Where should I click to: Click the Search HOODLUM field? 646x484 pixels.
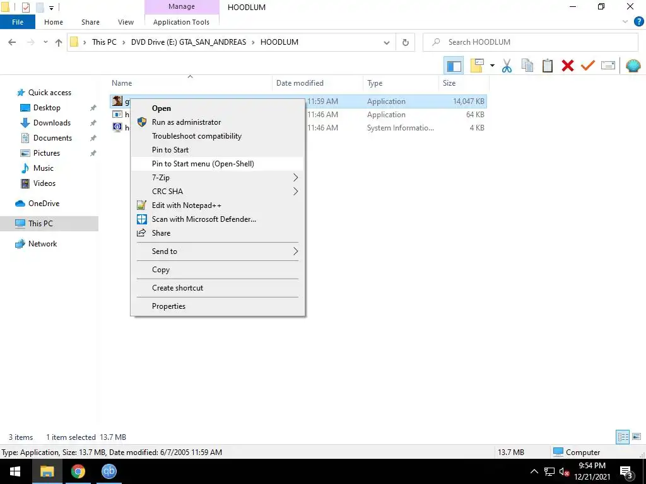[530, 42]
